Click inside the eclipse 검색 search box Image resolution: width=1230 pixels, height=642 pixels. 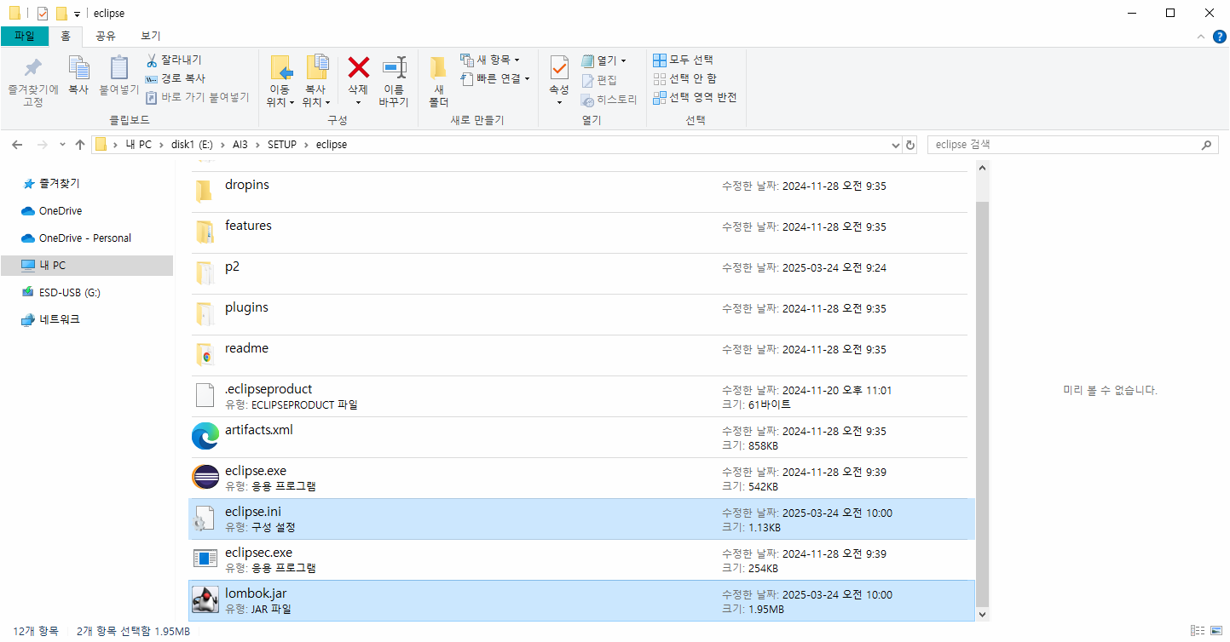click(x=1071, y=145)
